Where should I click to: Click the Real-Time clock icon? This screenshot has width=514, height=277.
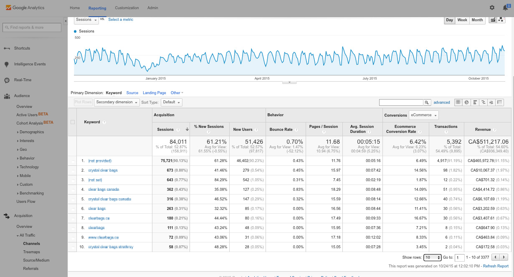tap(7, 80)
